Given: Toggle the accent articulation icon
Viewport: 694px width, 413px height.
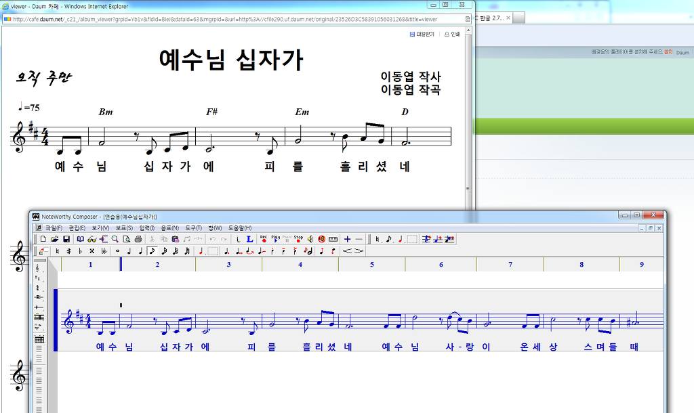Looking at the screenshot, I should click(x=295, y=251).
